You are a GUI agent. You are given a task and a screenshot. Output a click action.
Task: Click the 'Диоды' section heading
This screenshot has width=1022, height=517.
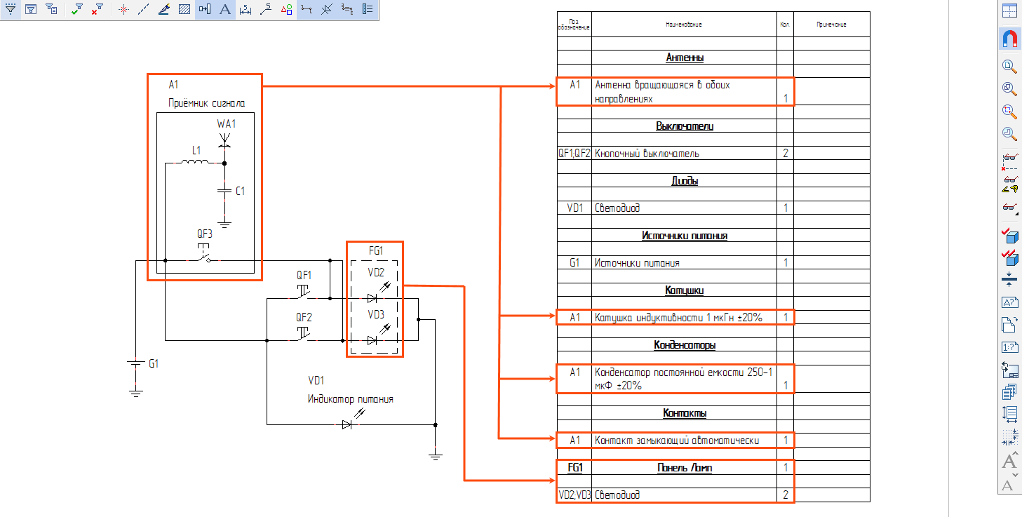point(685,181)
